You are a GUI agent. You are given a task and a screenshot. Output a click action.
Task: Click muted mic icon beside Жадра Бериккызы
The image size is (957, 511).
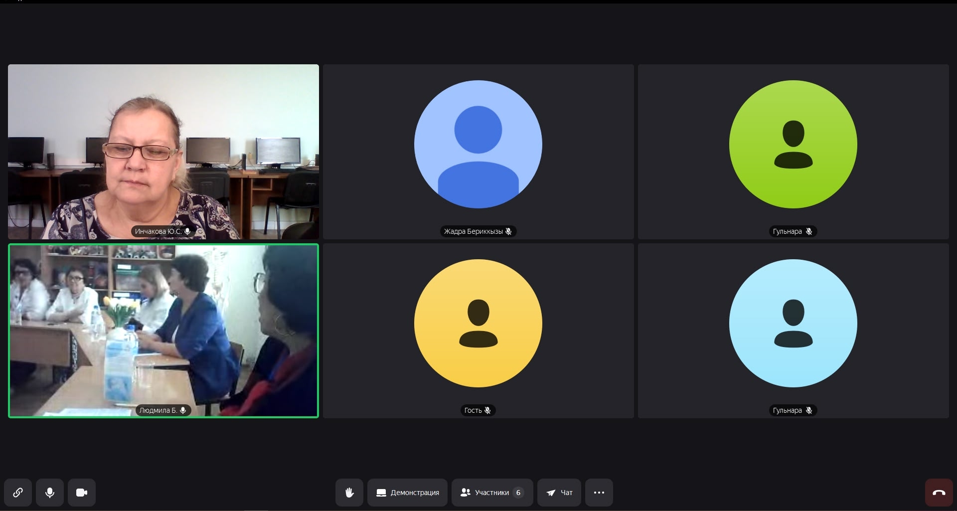508,231
